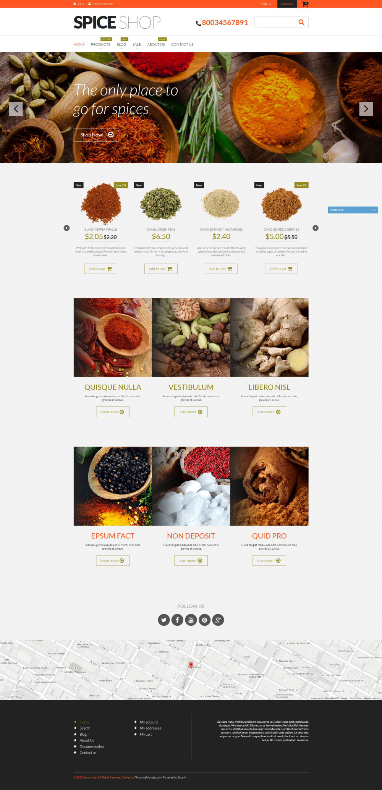Add Camel Green Peas to cart

coord(161,269)
